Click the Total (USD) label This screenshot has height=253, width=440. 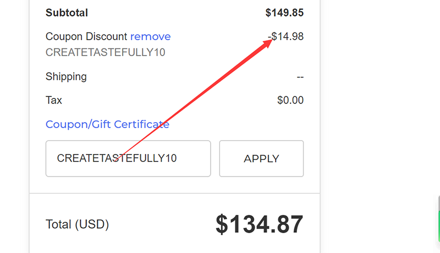77,224
